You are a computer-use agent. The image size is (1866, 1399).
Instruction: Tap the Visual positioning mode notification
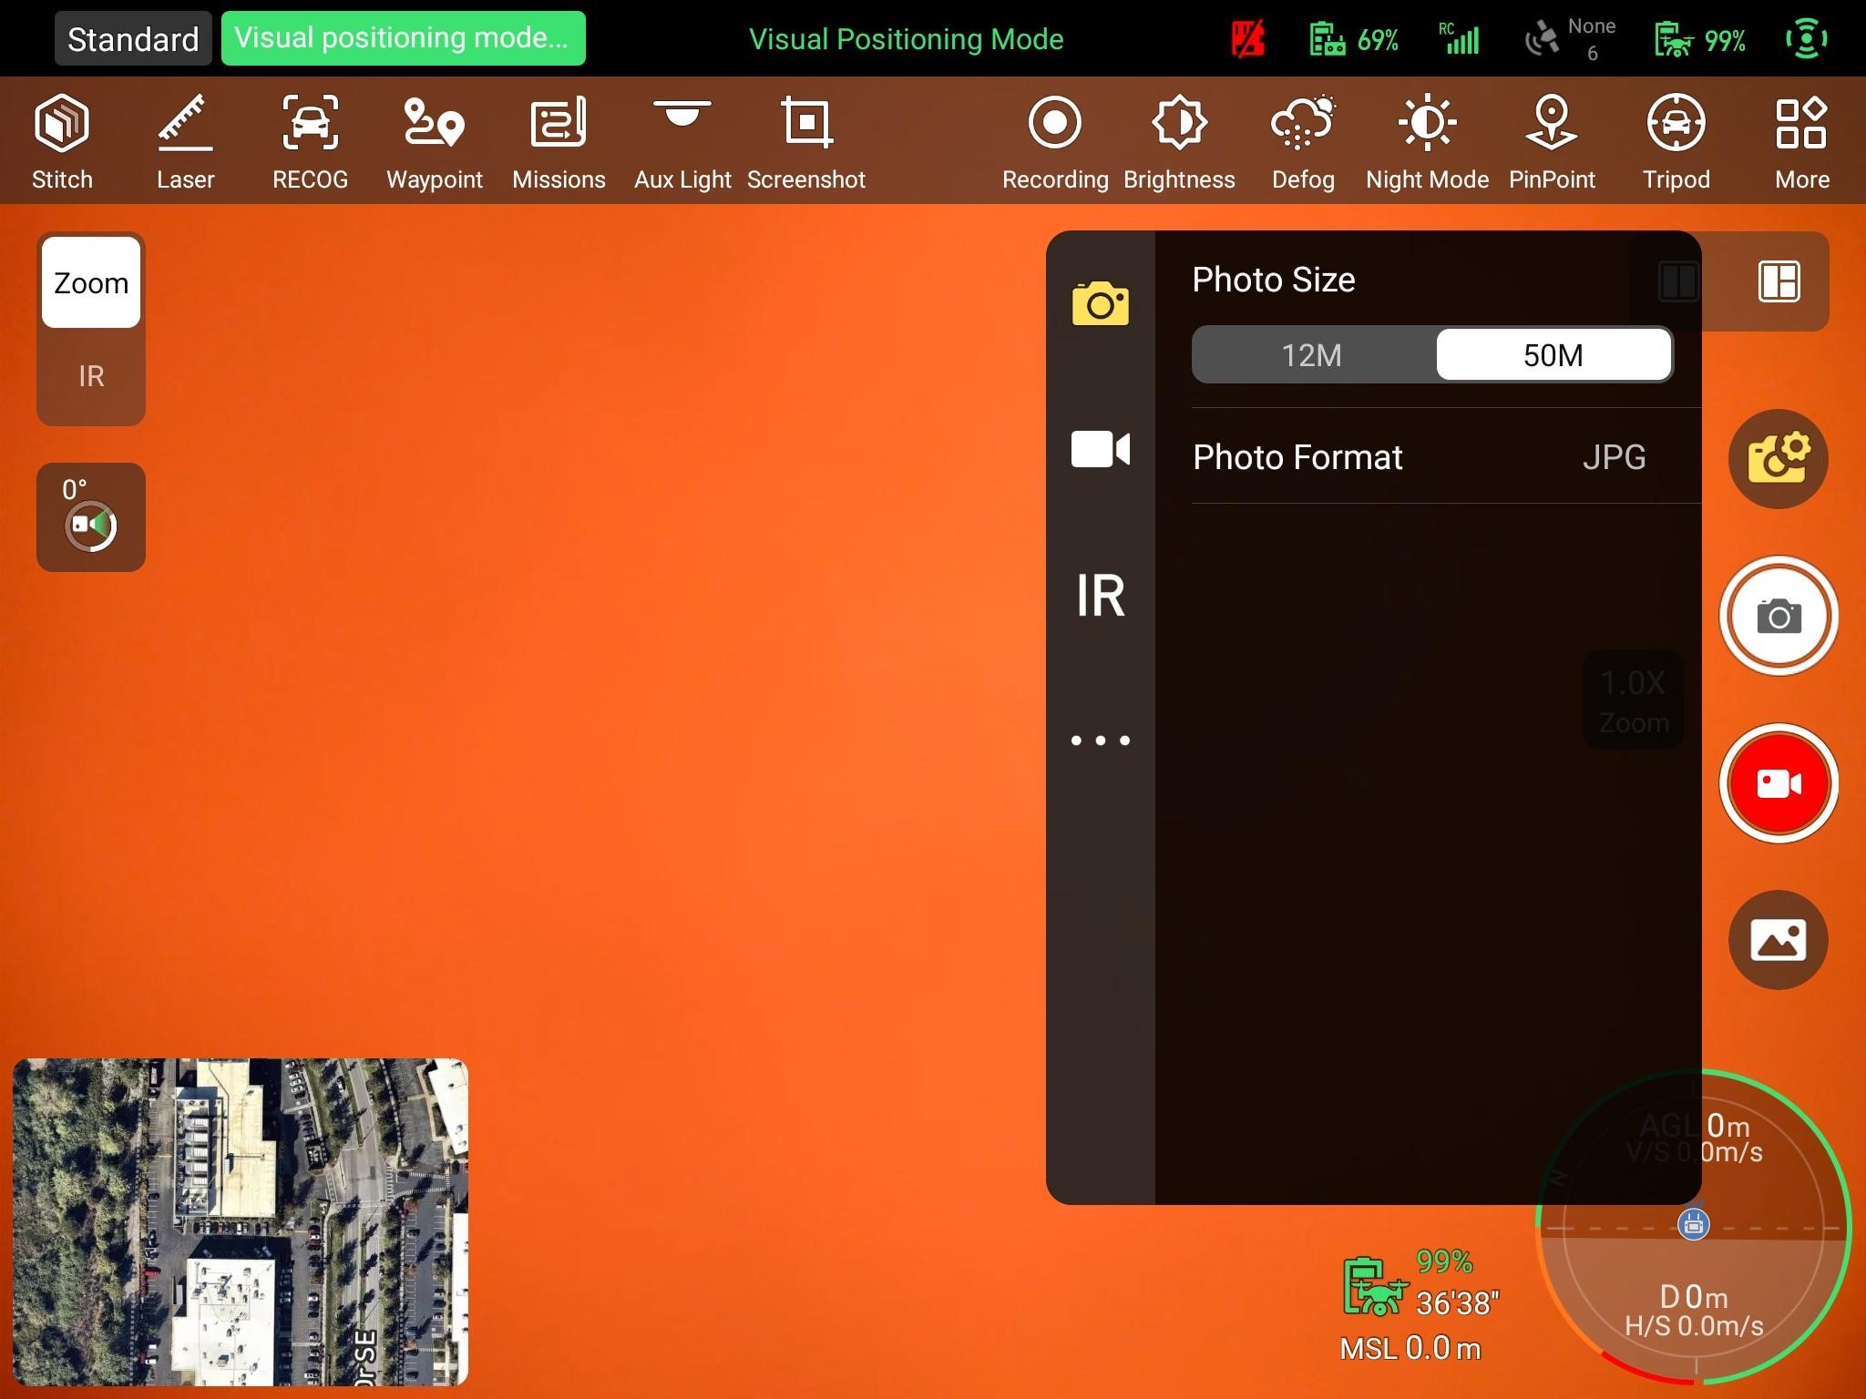click(x=403, y=38)
